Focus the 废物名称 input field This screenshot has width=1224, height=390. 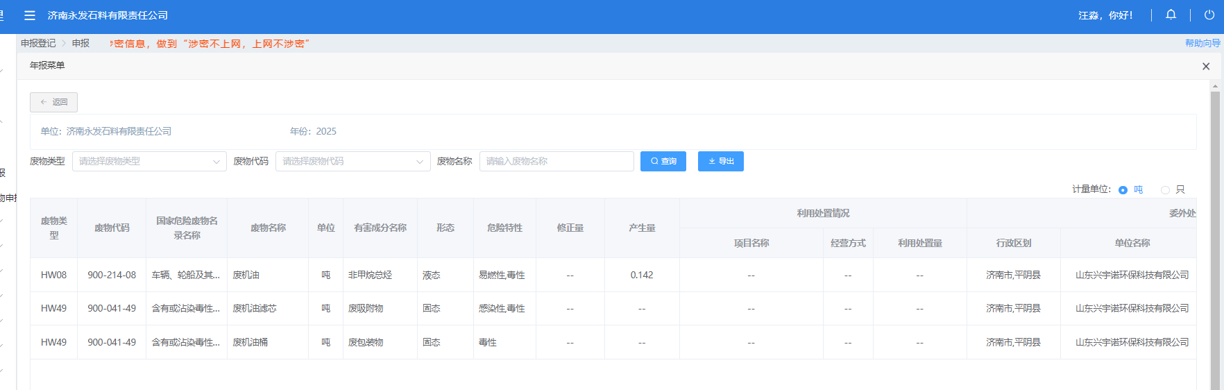click(556, 161)
